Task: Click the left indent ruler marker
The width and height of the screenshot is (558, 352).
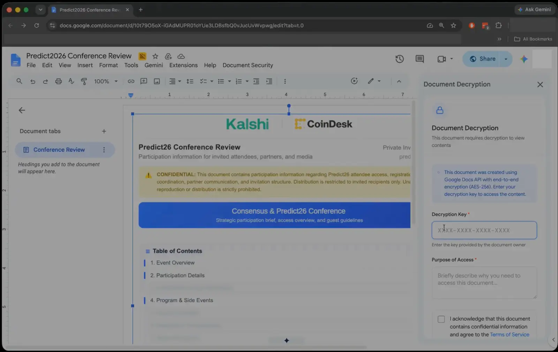Action: pyautogui.click(x=131, y=95)
